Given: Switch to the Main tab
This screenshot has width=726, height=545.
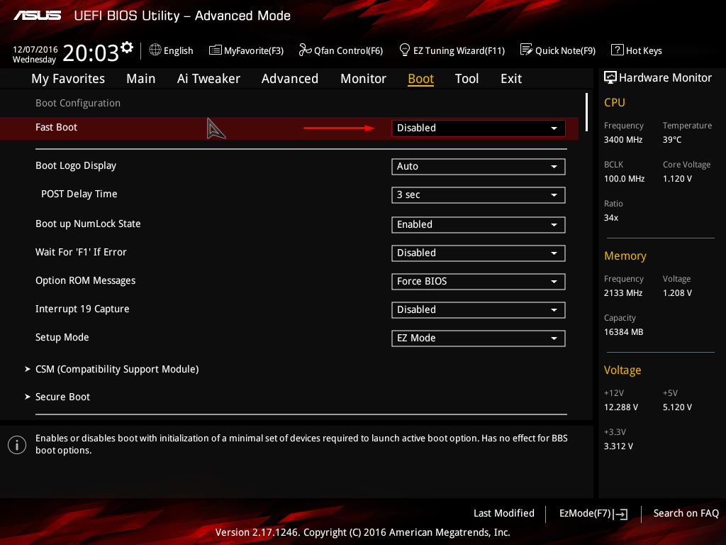Looking at the screenshot, I should tap(141, 79).
